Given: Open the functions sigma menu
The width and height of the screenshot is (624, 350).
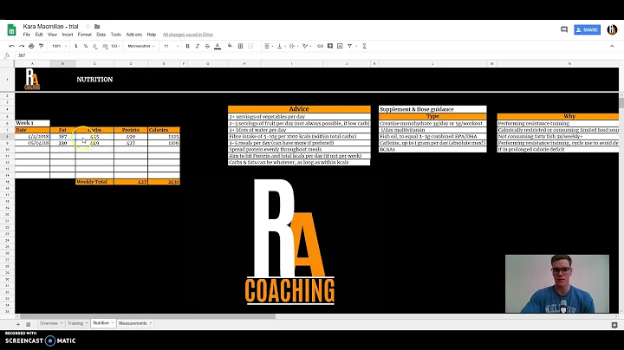Looking at the screenshot, I should coord(364,46).
